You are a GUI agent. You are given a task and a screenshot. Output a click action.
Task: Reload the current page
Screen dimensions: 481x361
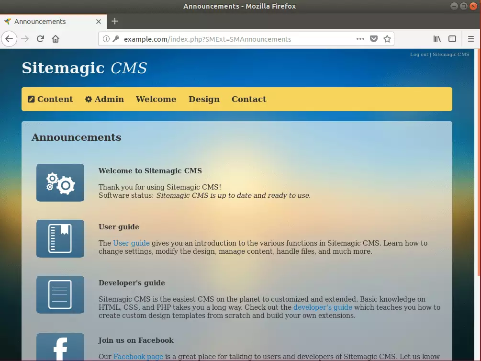40,39
